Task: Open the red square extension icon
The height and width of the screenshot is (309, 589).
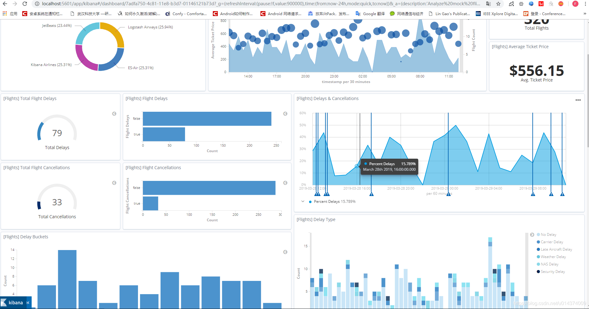Action: tap(541, 4)
